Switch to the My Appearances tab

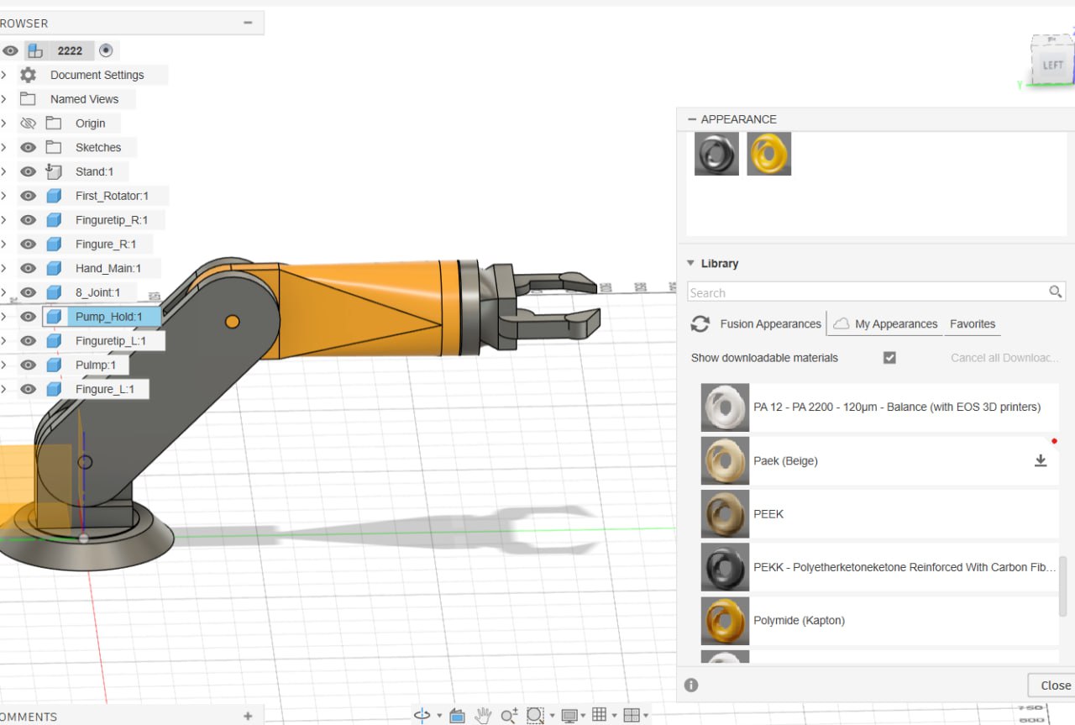pos(895,323)
